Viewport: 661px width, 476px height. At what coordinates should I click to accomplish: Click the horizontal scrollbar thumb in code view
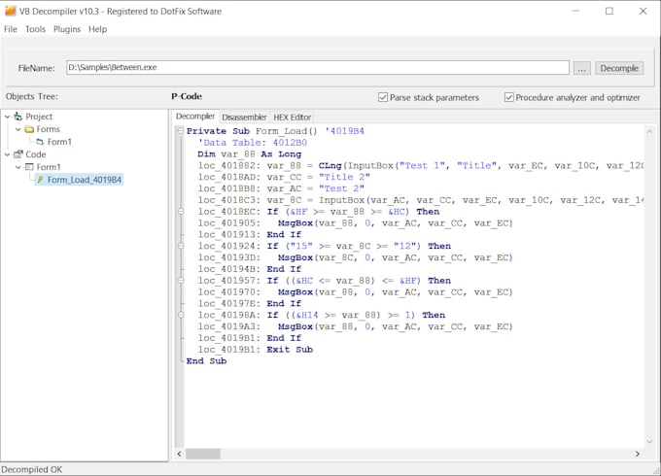(203, 454)
